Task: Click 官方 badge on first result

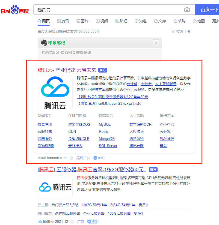Action: tap(103, 70)
